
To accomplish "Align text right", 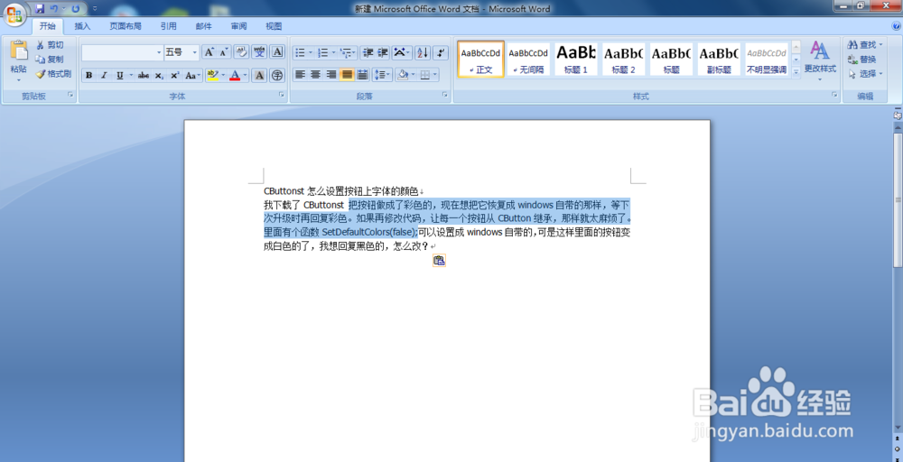I will coord(331,75).
